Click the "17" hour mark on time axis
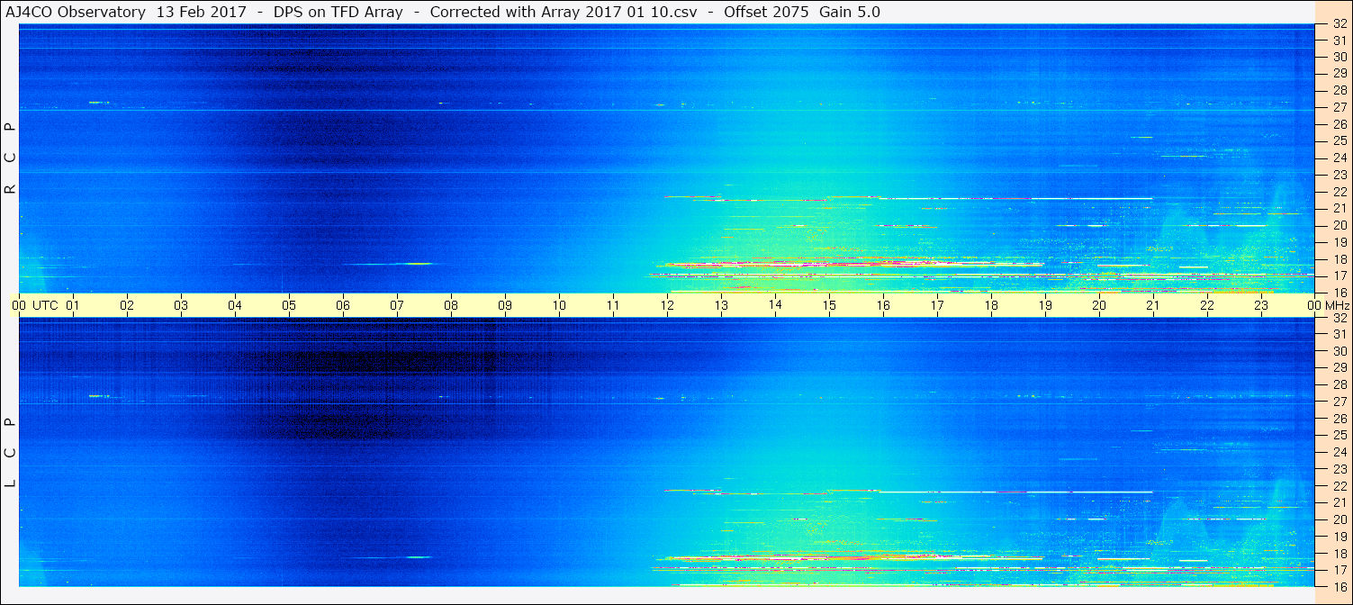Screen dimensions: 1353x605 click(937, 305)
